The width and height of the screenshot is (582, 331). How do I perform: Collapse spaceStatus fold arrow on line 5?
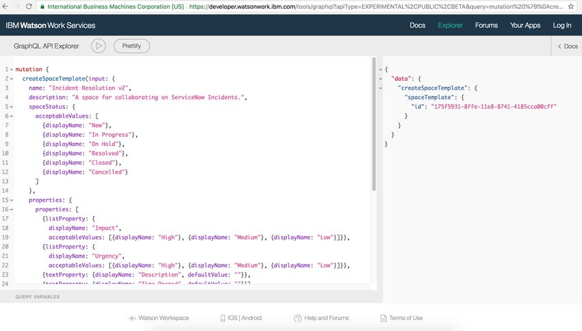(x=12, y=107)
